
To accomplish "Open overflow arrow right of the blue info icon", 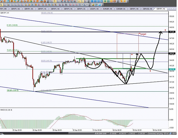I will (x=103, y=6).
